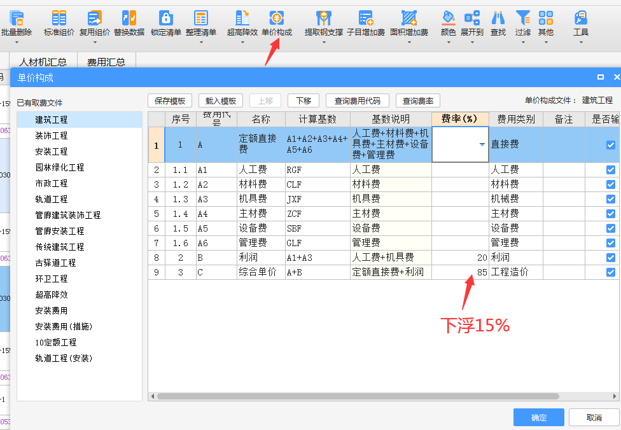Click the 费率 cell showing 85
This screenshot has height=430, width=621.
click(x=460, y=272)
